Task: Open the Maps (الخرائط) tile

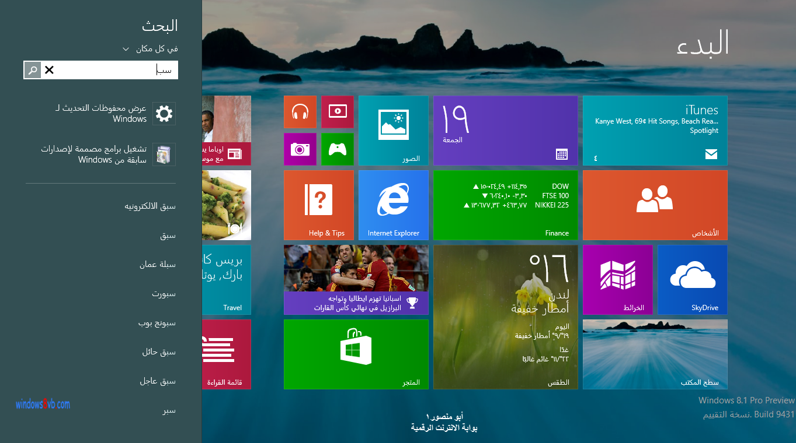Action: (617, 280)
